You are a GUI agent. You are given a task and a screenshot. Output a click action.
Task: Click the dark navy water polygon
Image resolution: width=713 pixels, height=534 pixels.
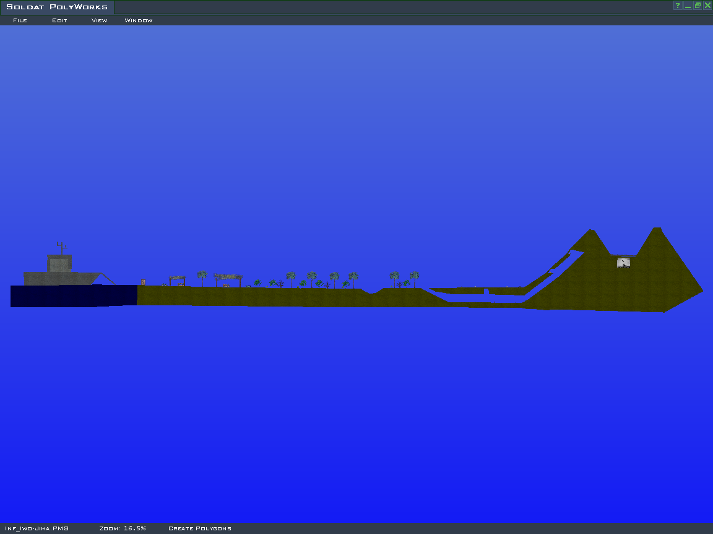pyautogui.click(x=73, y=295)
